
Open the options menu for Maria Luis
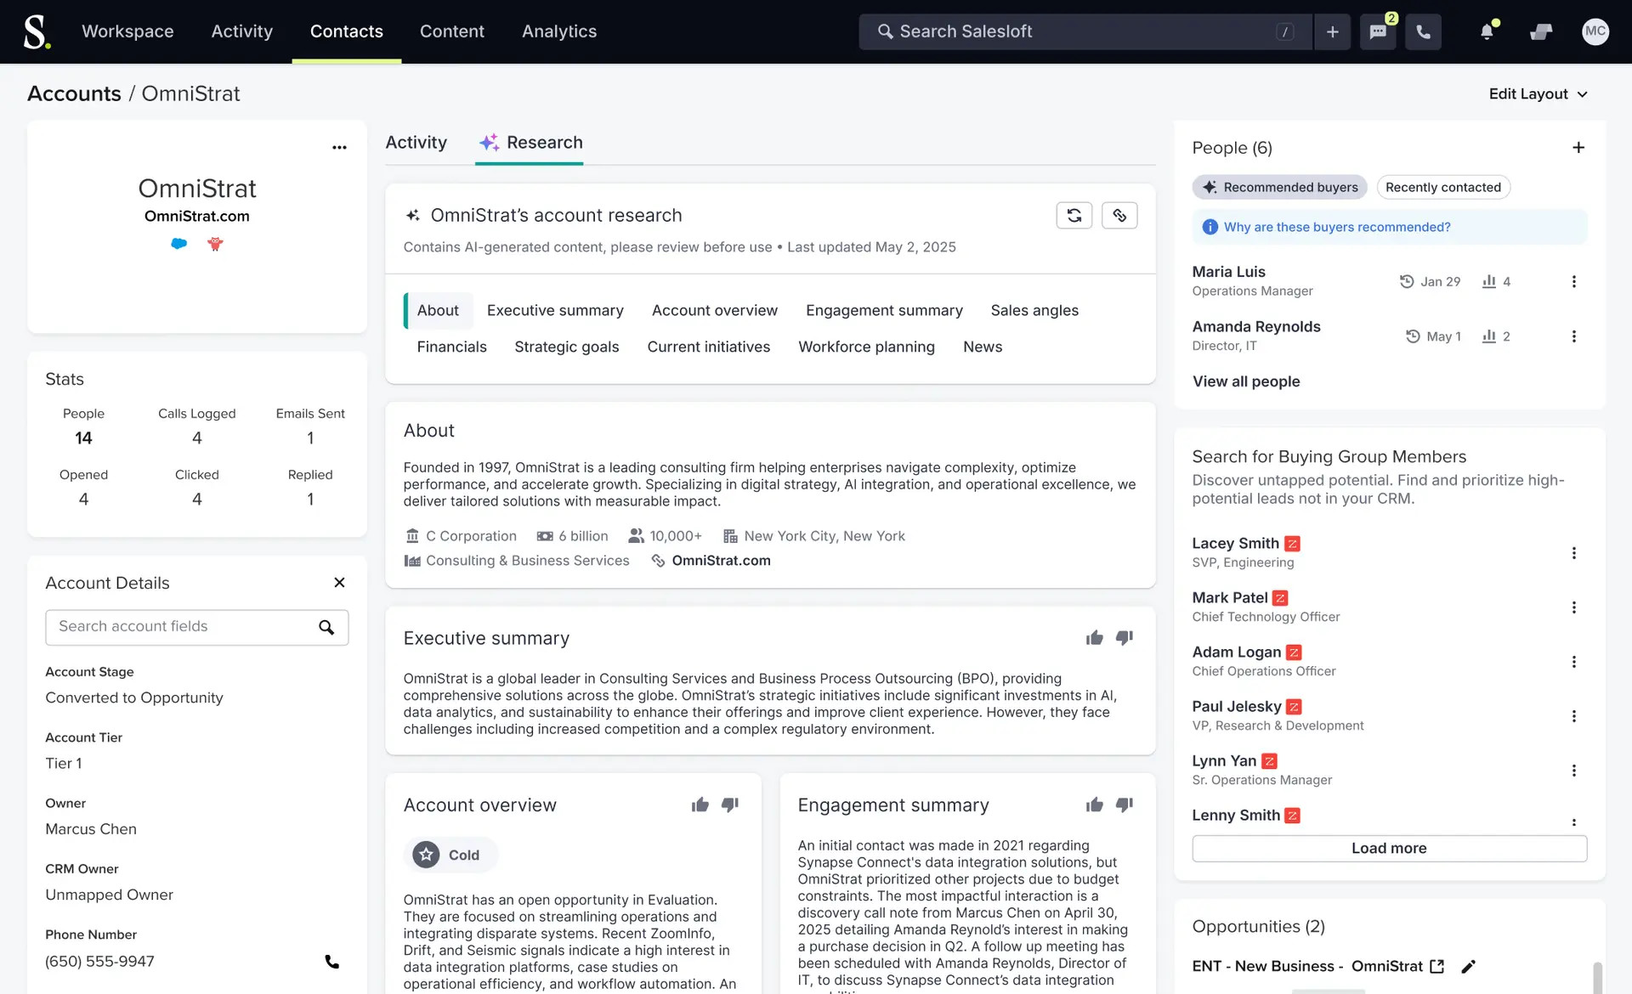pos(1573,282)
